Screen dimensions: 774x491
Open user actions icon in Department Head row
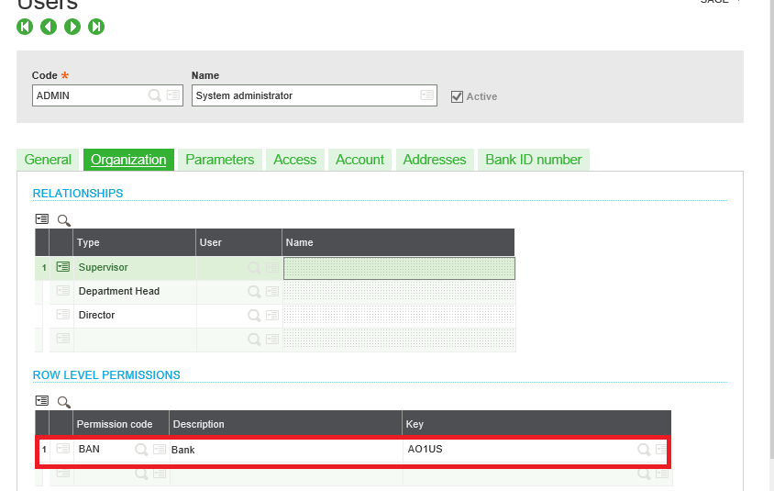(272, 291)
